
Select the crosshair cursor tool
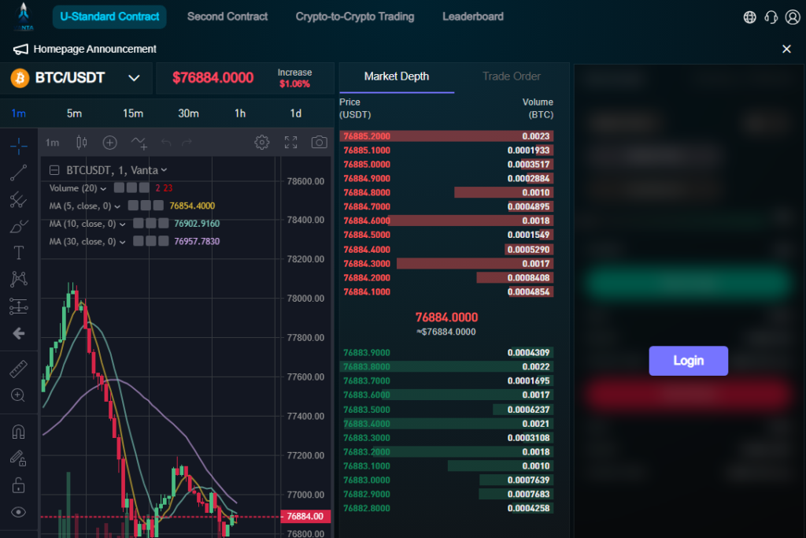[19, 146]
